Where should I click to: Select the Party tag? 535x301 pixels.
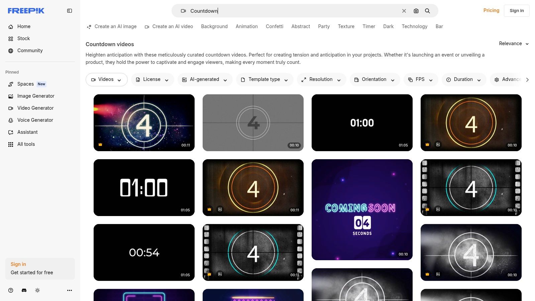point(324,26)
